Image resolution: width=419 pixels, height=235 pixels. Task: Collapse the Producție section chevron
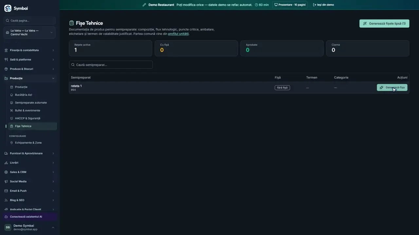point(53,78)
